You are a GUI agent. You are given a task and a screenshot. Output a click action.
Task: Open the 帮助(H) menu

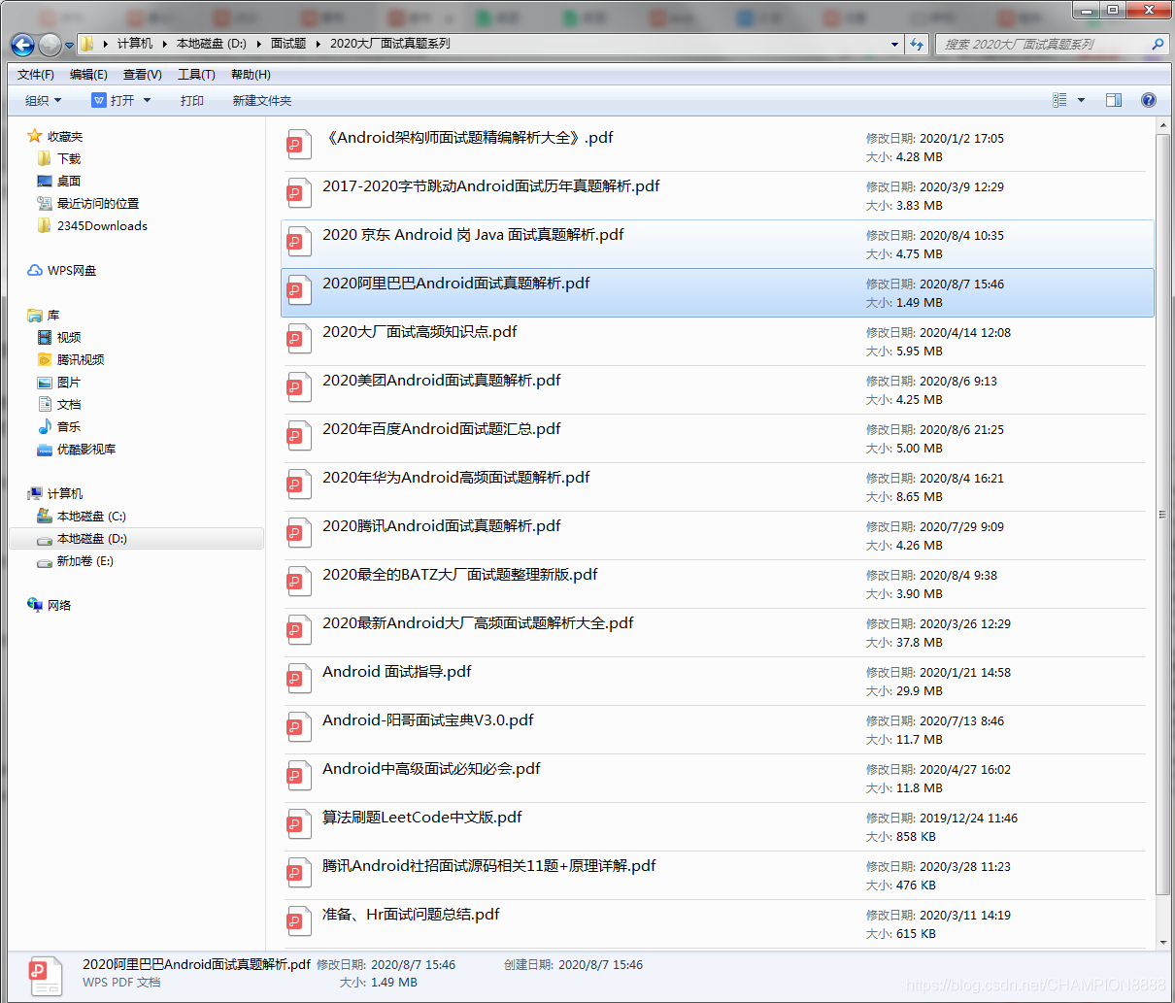(x=251, y=75)
